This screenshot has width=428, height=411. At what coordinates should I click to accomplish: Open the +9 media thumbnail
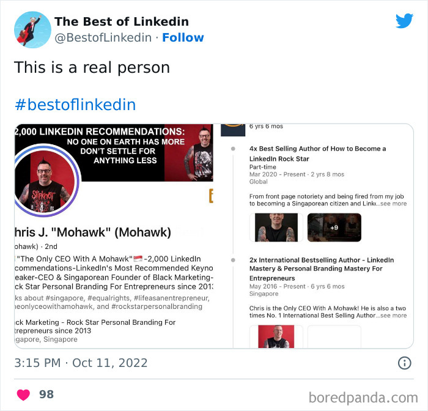(x=334, y=228)
